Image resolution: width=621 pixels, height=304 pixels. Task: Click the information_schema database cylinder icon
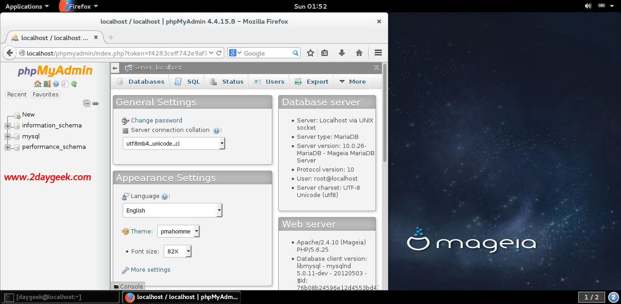pos(17,126)
